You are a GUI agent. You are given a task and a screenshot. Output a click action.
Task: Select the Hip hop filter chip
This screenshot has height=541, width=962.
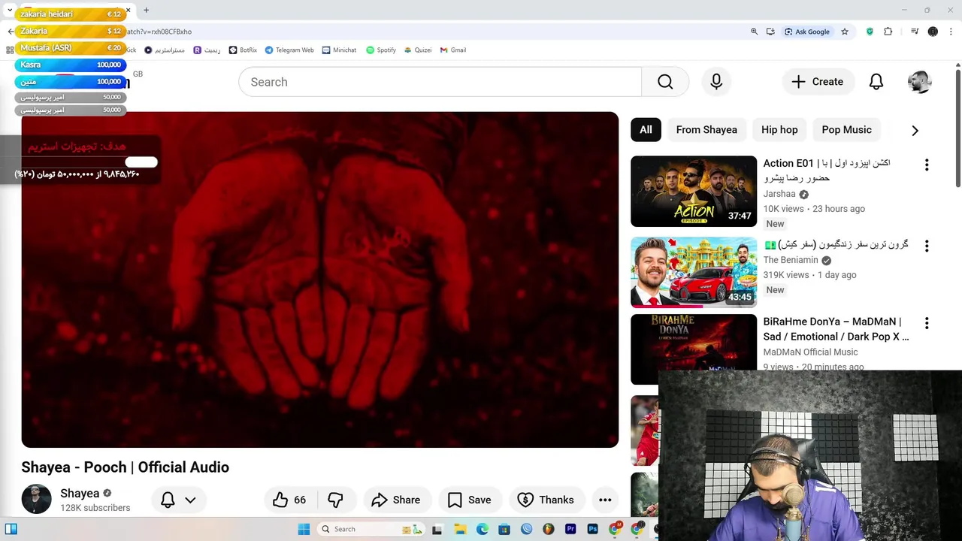[x=779, y=130]
